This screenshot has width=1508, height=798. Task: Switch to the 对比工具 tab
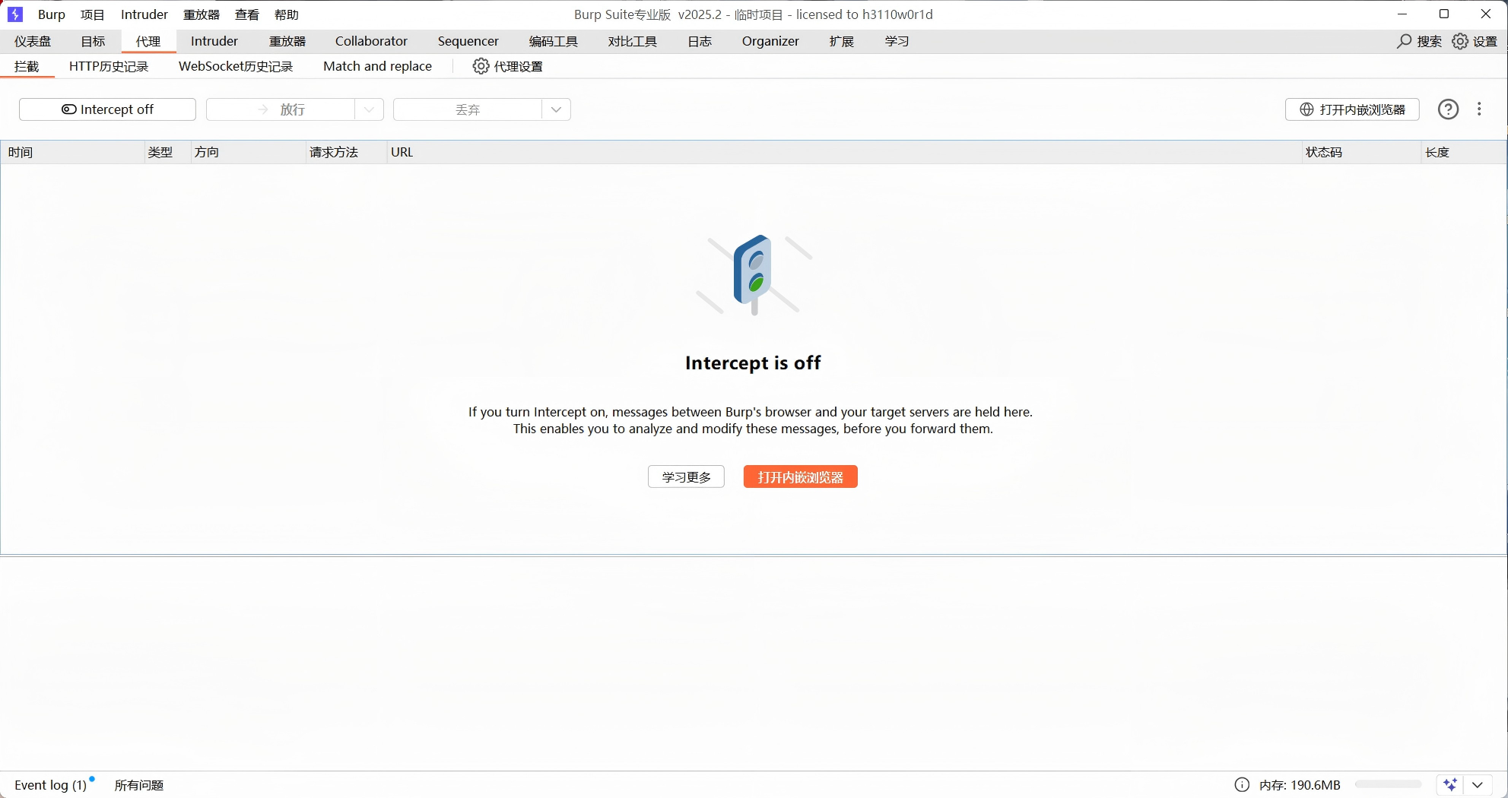pos(633,41)
